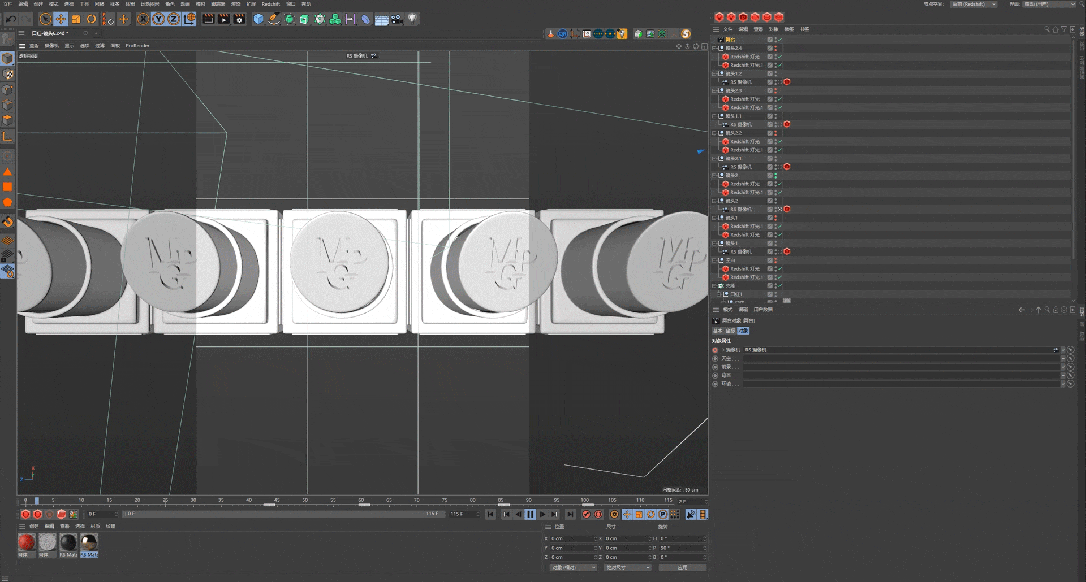Toggle visibility dots of 镜头2.3
This screenshot has height=582, width=1086.
(775, 90)
